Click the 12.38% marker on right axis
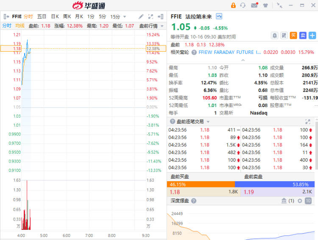This screenshot has width=318, height=240. pyautogui.click(x=156, y=49)
